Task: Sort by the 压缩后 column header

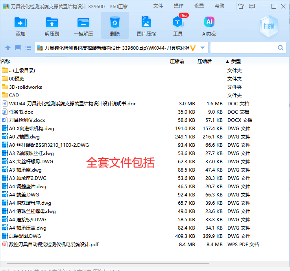Action: (x=204, y=62)
